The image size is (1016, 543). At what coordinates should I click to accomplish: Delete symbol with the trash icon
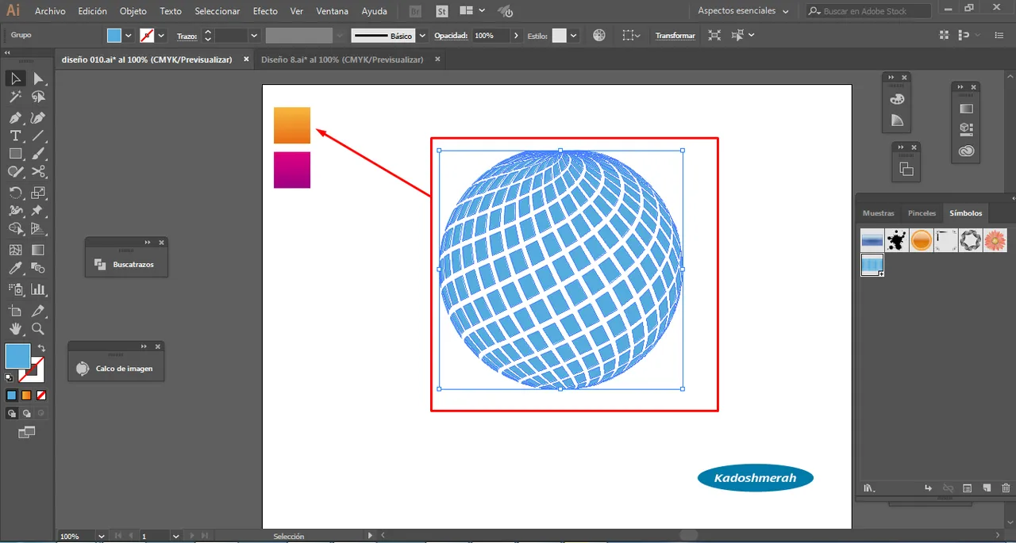pos(1006,488)
